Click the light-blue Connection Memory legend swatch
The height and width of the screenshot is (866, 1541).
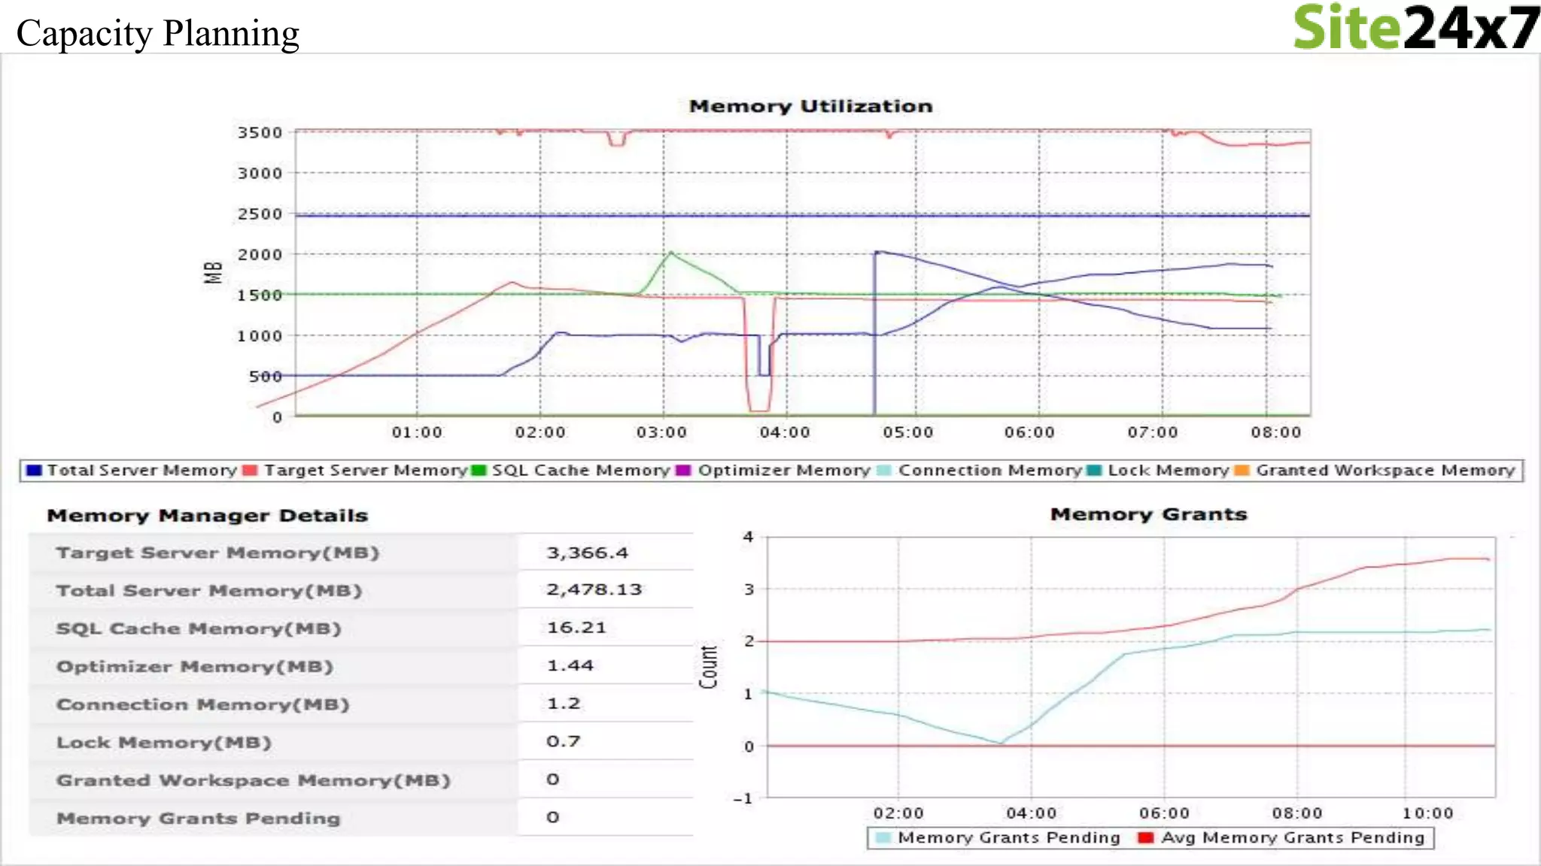point(884,471)
